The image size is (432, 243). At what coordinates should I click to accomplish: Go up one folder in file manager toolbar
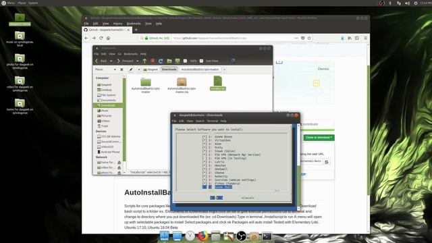pyautogui.click(x=144, y=61)
